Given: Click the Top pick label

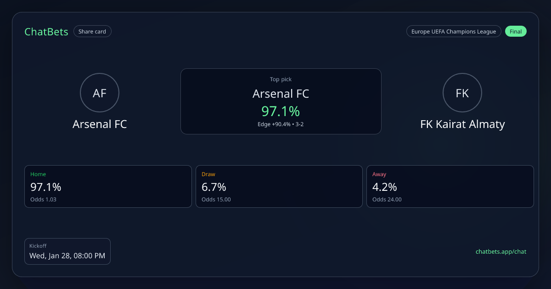Looking at the screenshot, I should coord(281,79).
